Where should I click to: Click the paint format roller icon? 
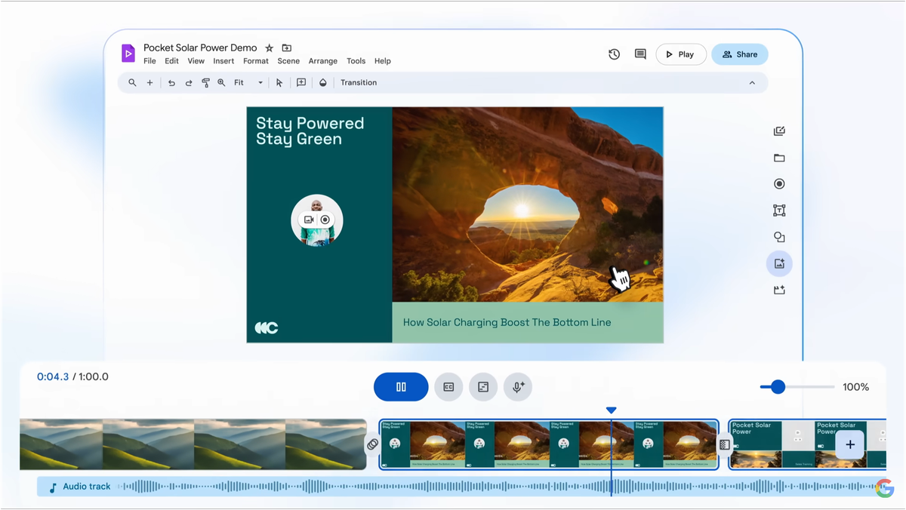[x=205, y=83]
